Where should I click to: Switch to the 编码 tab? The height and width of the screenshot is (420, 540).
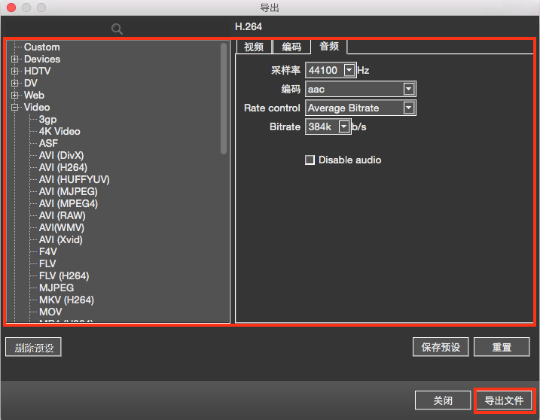291,47
